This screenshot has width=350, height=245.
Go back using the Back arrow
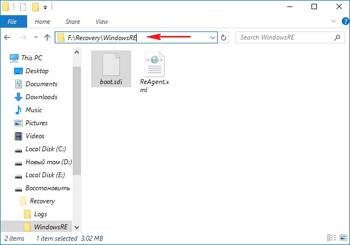(x=8, y=37)
